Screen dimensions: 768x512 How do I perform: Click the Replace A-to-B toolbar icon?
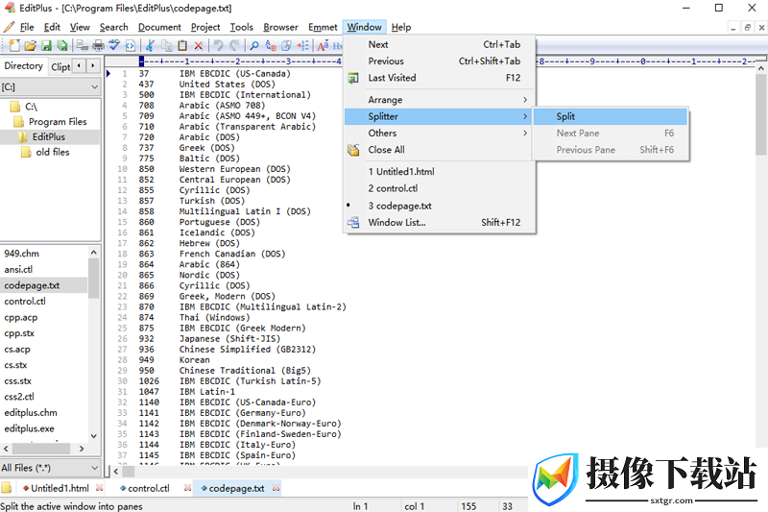tap(271, 45)
